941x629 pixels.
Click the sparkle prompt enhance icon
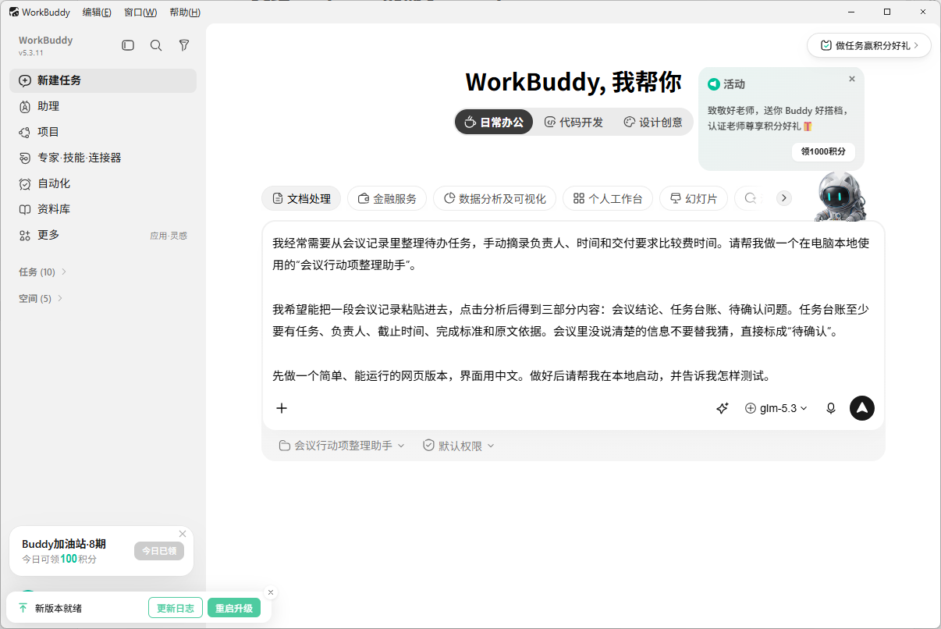tap(723, 408)
